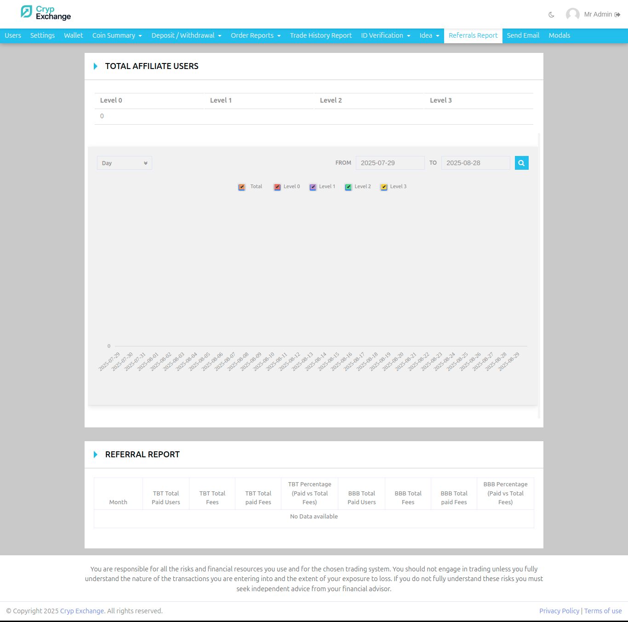The width and height of the screenshot is (628, 622).
Task: Click the Level 1 column header
Action: [259, 100]
